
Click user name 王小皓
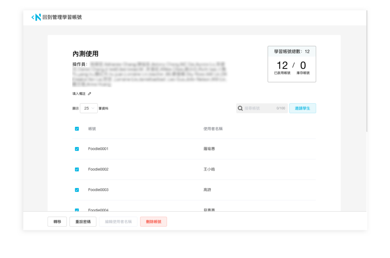click(209, 169)
